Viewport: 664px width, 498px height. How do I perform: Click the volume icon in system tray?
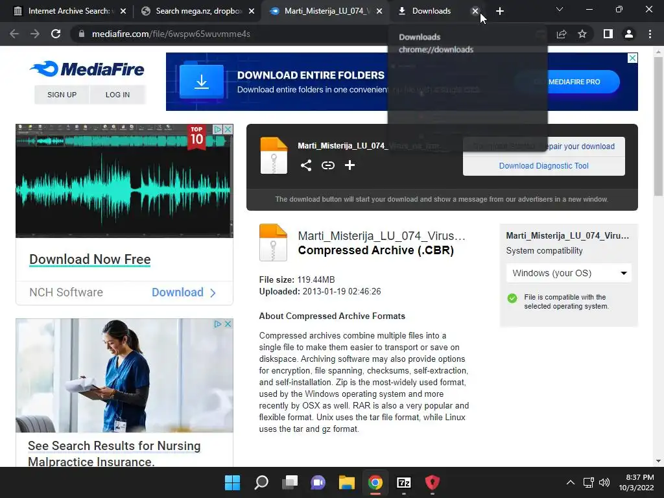[x=604, y=482]
